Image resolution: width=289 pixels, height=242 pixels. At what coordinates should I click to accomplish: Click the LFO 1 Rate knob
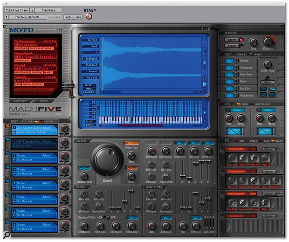pyautogui.click(x=229, y=118)
